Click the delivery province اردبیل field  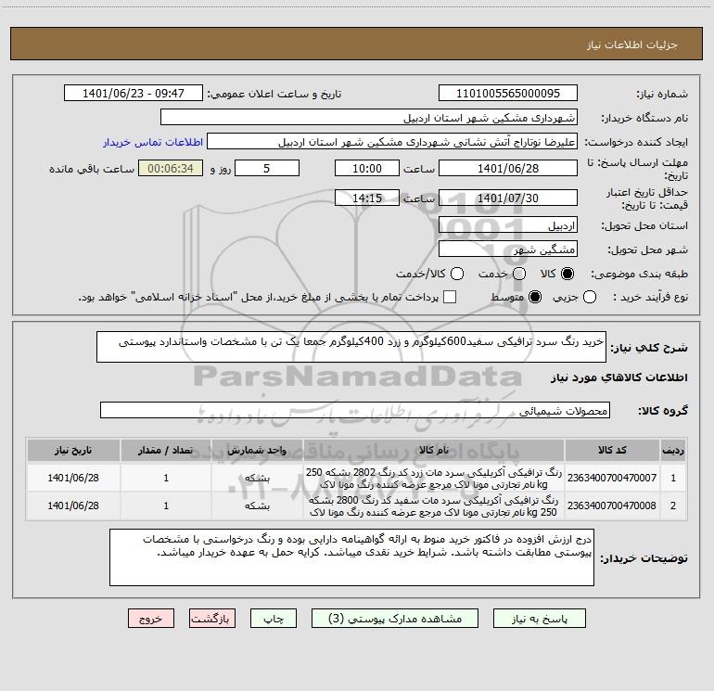pyautogui.click(x=508, y=225)
